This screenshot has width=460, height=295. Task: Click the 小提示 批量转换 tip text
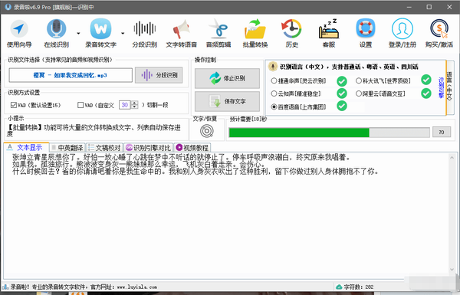[x=94, y=131]
